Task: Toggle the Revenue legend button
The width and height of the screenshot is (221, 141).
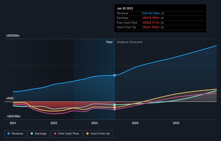Action: coord(15,134)
